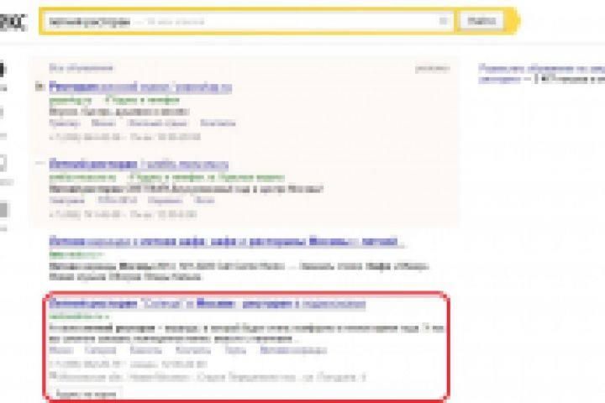Image resolution: width=605 pixels, height=403 pixels.
Task: Open the result title inside the red frame
Action: tap(208, 303)
